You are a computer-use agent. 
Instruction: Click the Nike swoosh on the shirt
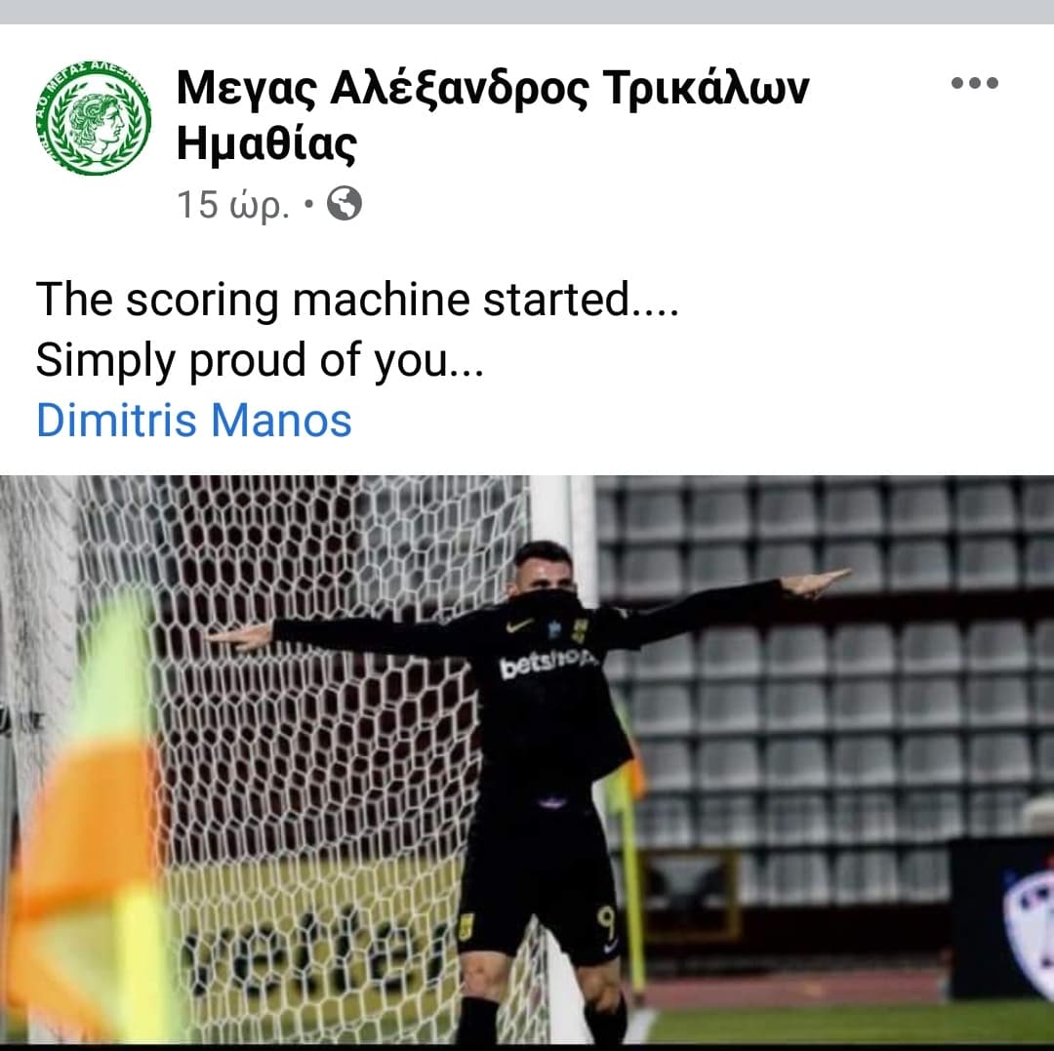(x=519, y=626)
